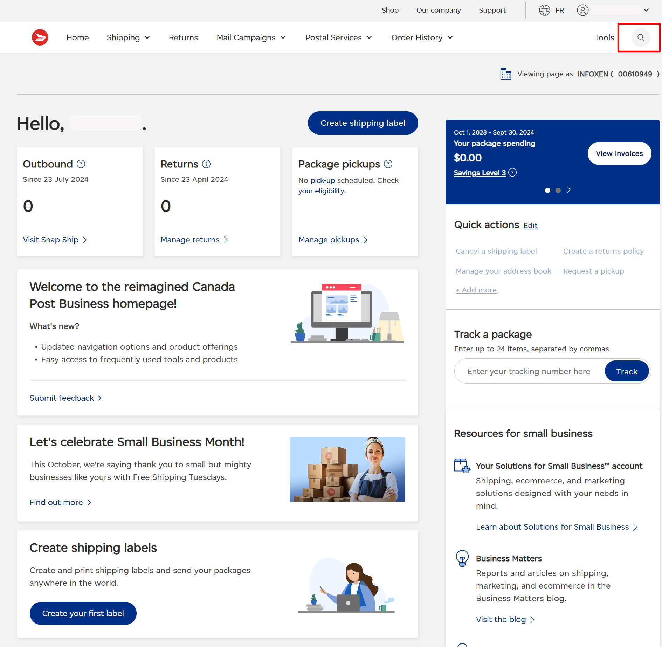Click arrow next to Visit the blog

pyautogui.click(x=532, y=620)
